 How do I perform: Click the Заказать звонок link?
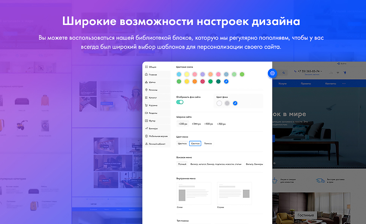(312, 75)
